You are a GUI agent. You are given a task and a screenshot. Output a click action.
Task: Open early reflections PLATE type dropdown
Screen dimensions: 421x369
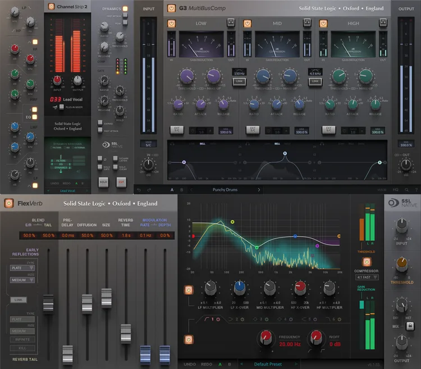[x=22, y=268]
